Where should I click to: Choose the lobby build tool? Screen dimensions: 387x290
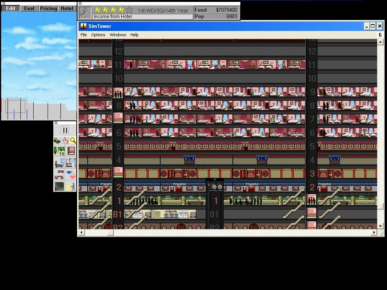point(59,150)
